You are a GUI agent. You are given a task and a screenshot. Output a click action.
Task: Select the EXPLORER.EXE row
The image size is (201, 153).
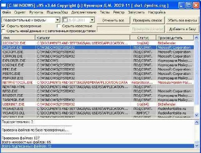(98, 61)
